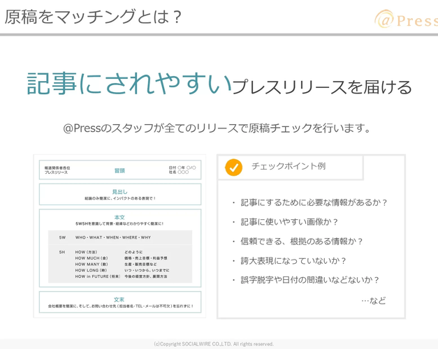Image resolution: width=438 pixels, height=349 pixels.
Task: Click the 本文 section heading
Action: (119, 217)
